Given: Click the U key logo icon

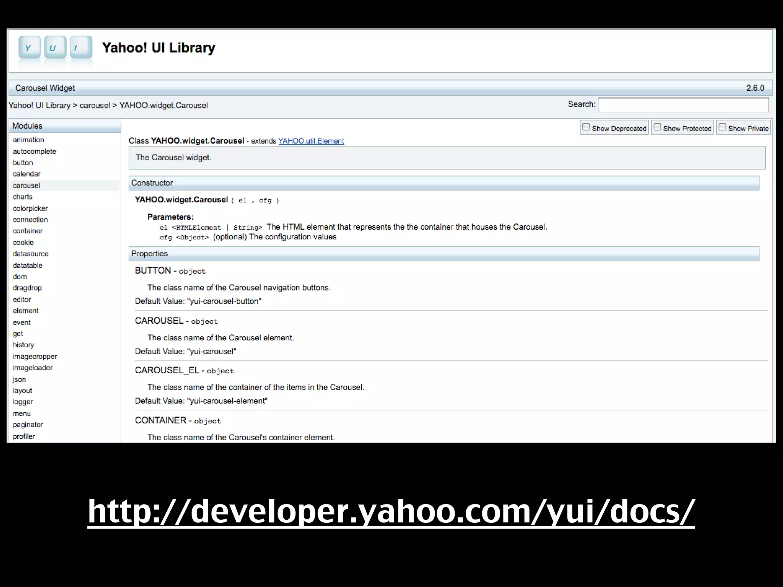Looking at the screenshot, I should [x=55, y=48].
